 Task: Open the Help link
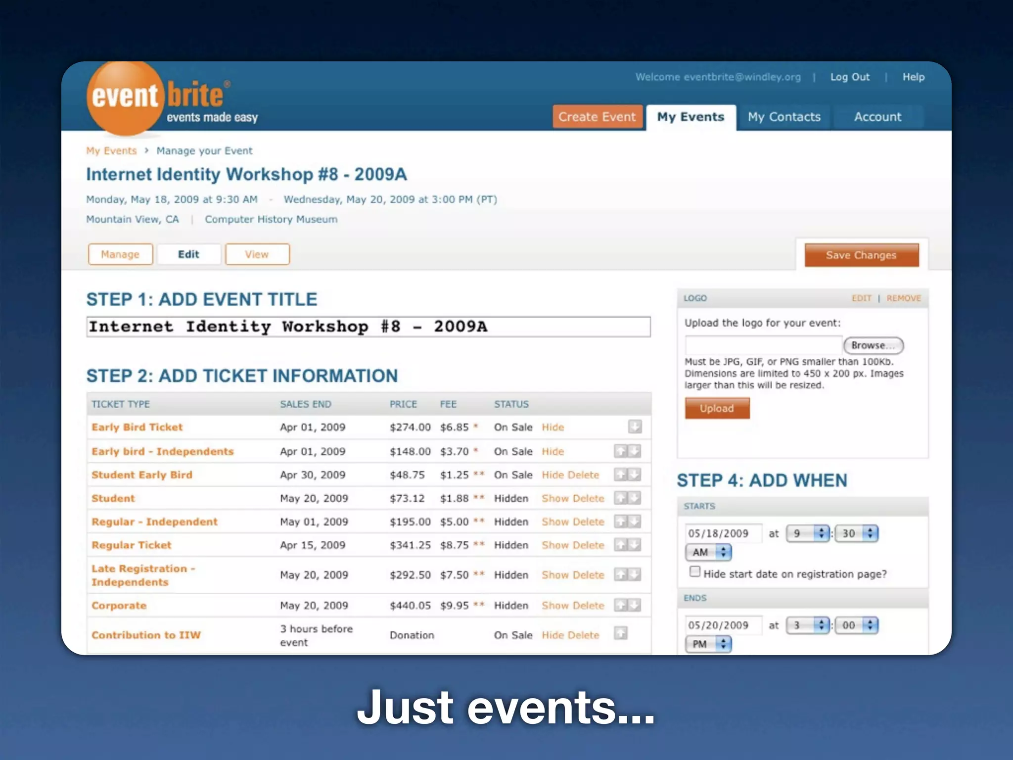click(x=914, y=77)
